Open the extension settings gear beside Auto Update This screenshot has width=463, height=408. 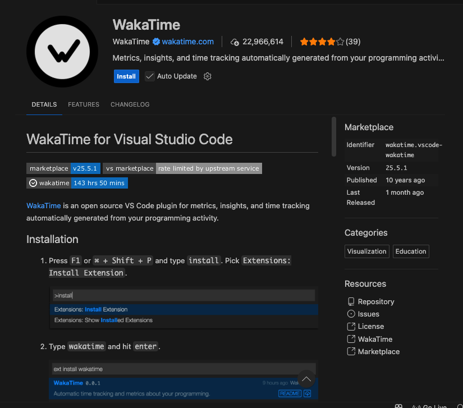pyautogui.click(x=207, y=76)
